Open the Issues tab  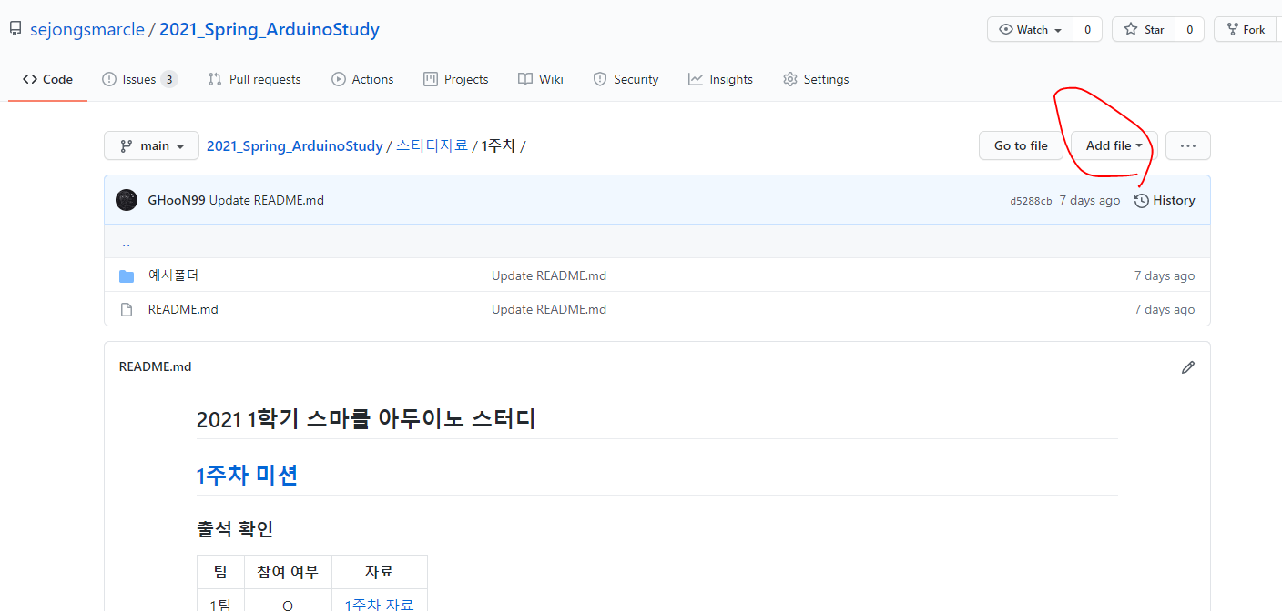click(x=139, y=79)
